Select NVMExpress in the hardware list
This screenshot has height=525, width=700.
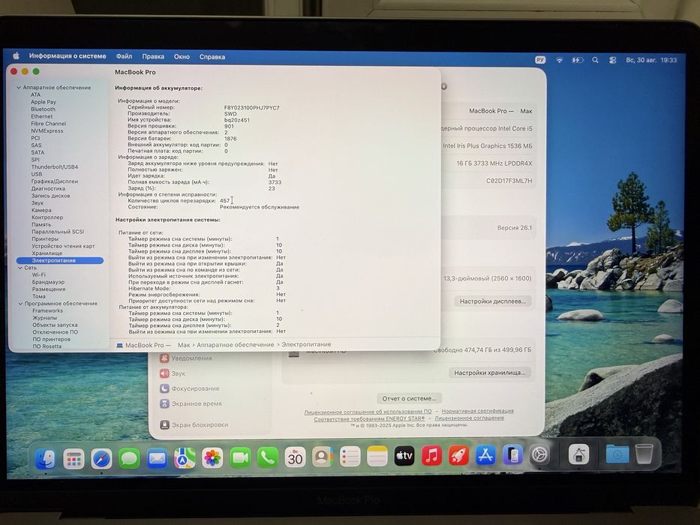tap(47, 130)
